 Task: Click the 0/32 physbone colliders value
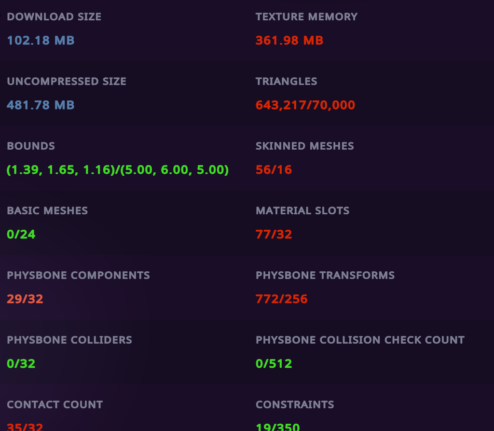pos(21,363)
